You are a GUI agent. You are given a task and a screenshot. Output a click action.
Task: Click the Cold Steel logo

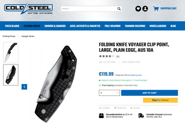point(28,9)
